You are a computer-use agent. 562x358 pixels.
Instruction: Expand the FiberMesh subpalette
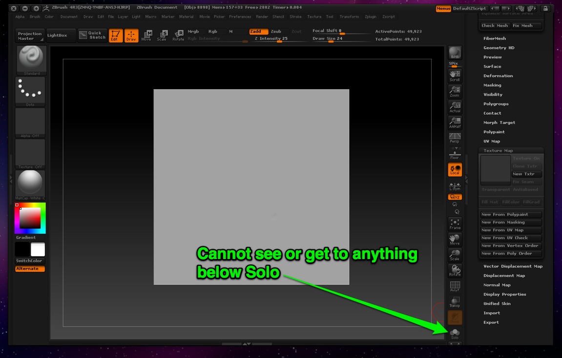495,39
